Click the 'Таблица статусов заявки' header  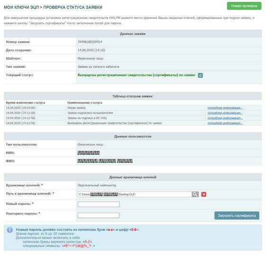pos(132,96)
